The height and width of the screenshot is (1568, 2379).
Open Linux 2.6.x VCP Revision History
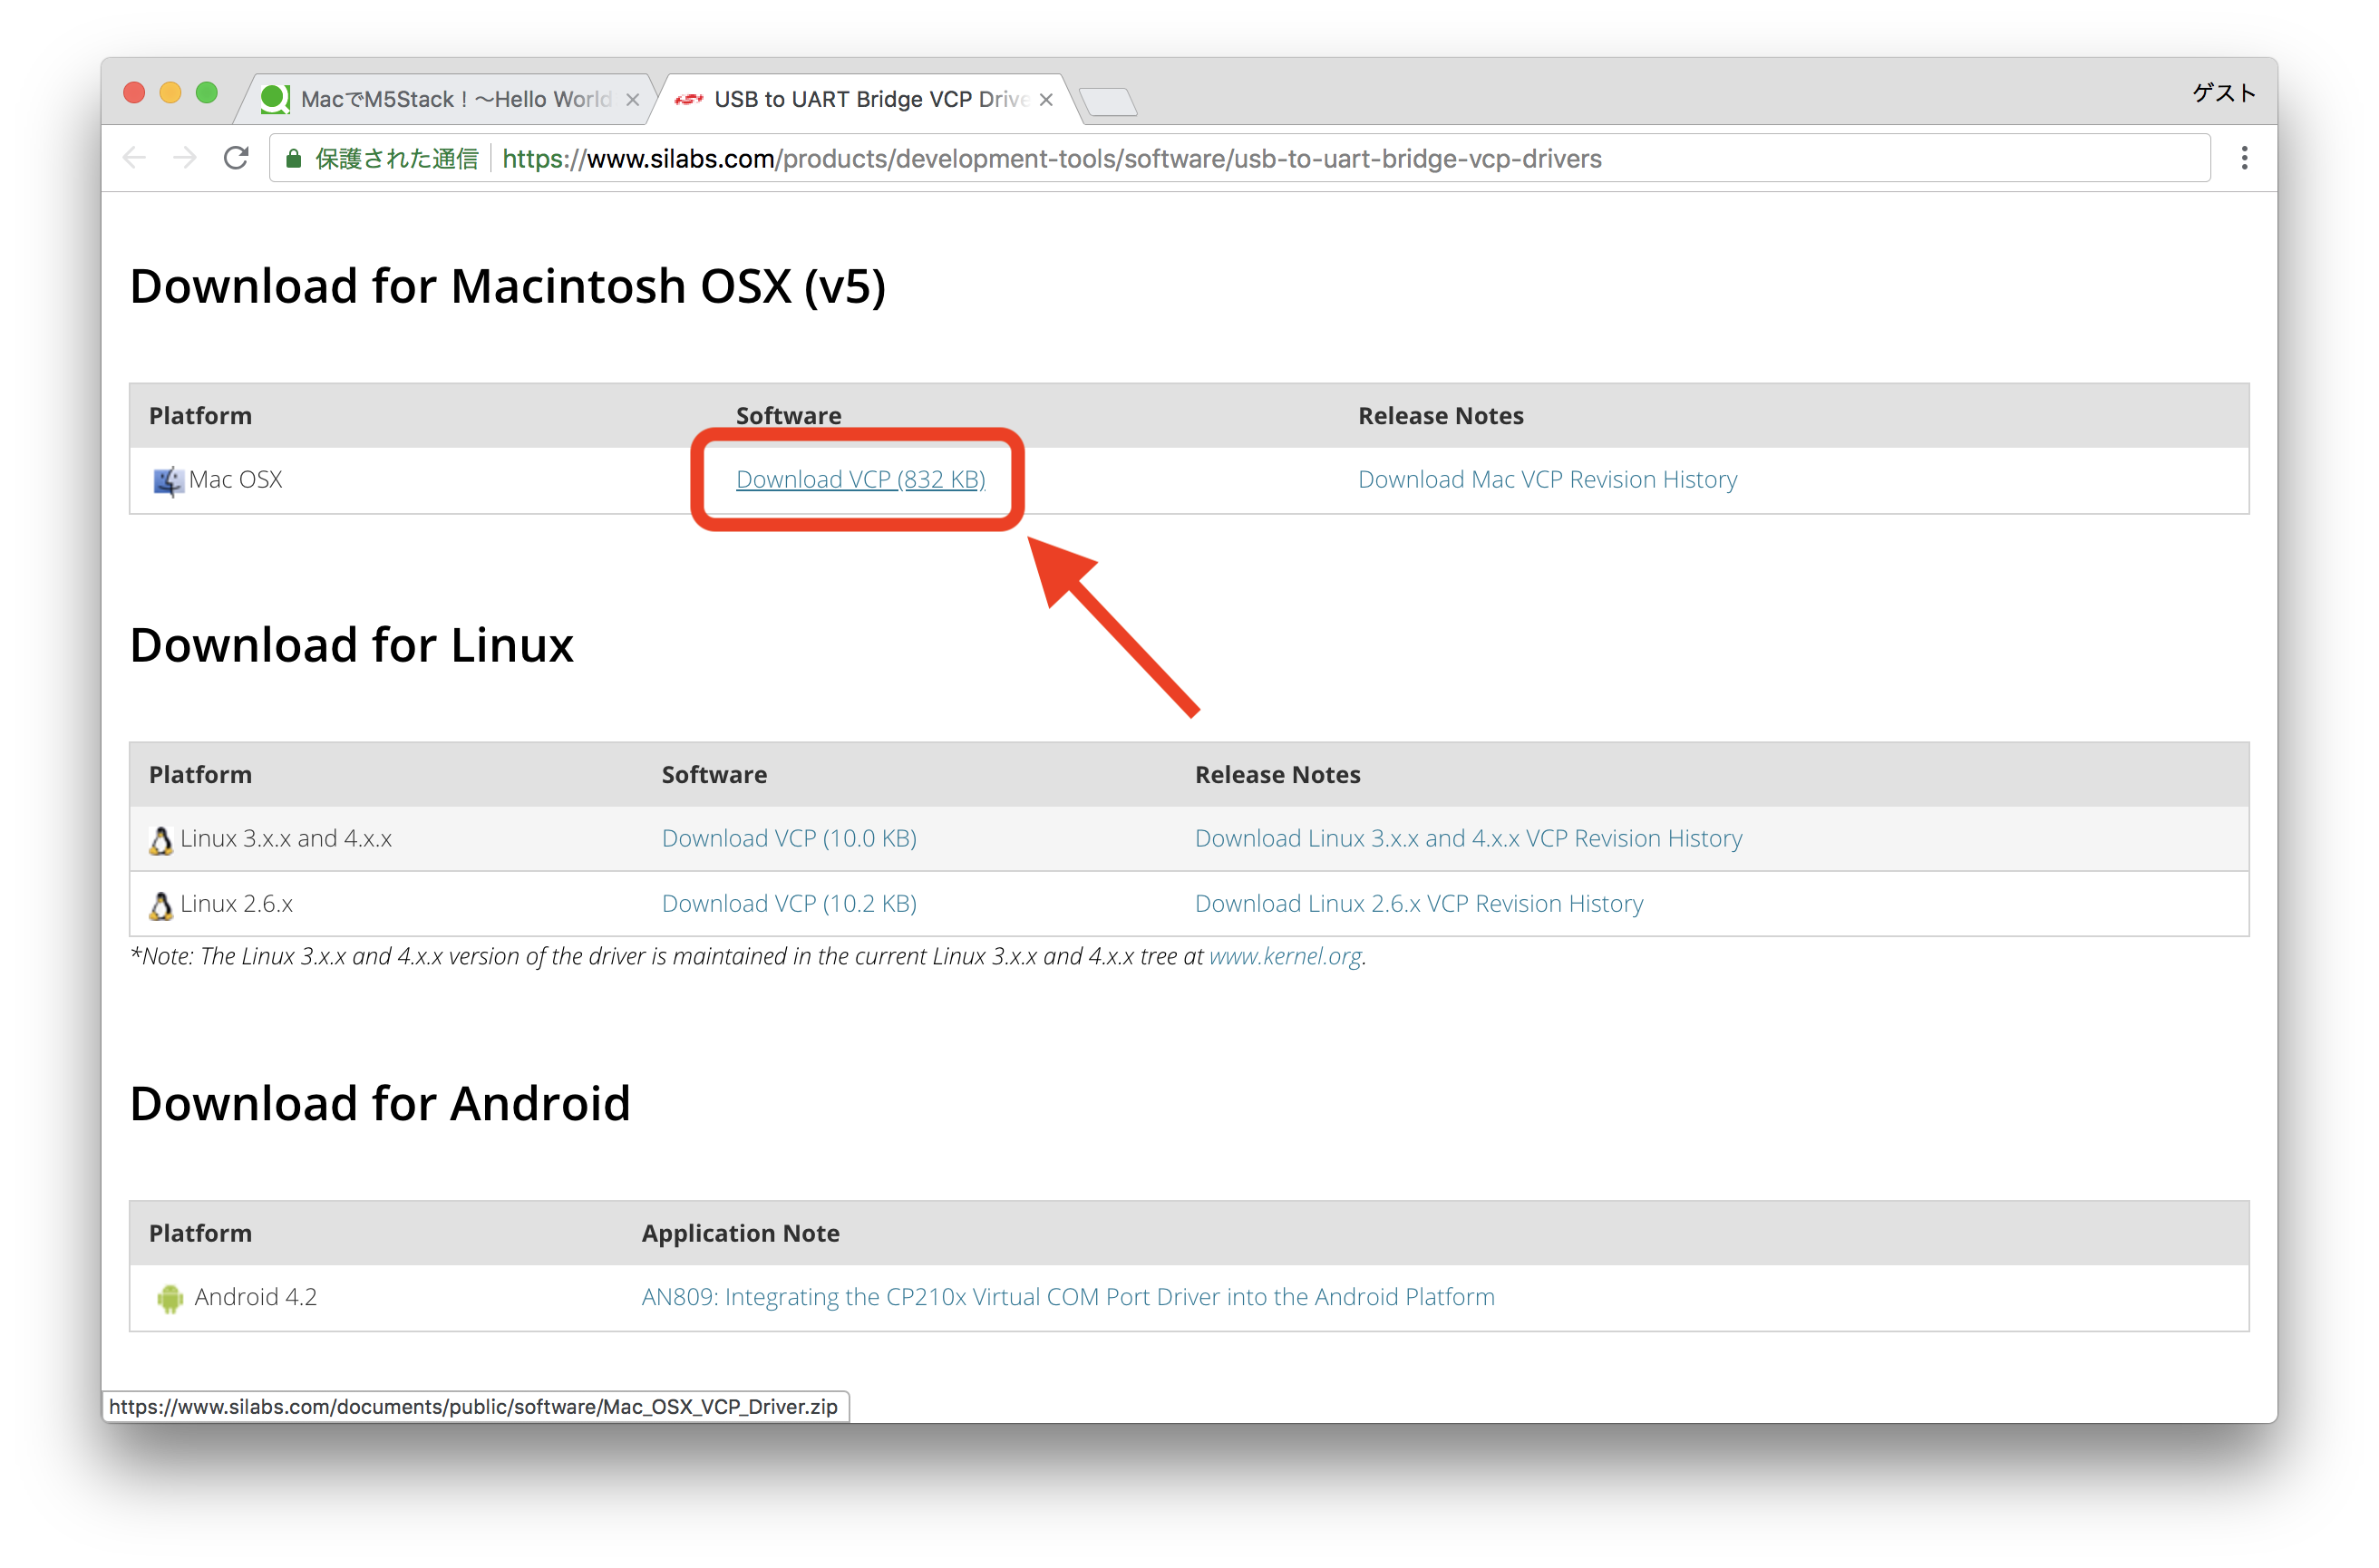click(1418, 903)
